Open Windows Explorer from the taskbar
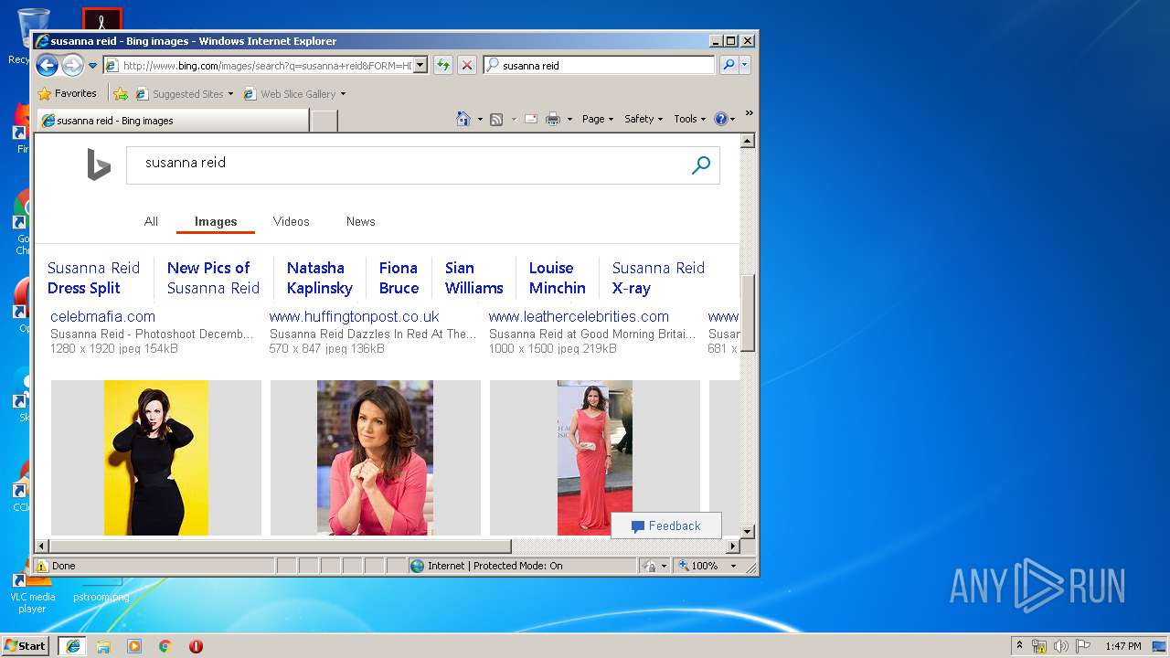The height and width of the screenshot is (658, 1170). click(103, 646)
